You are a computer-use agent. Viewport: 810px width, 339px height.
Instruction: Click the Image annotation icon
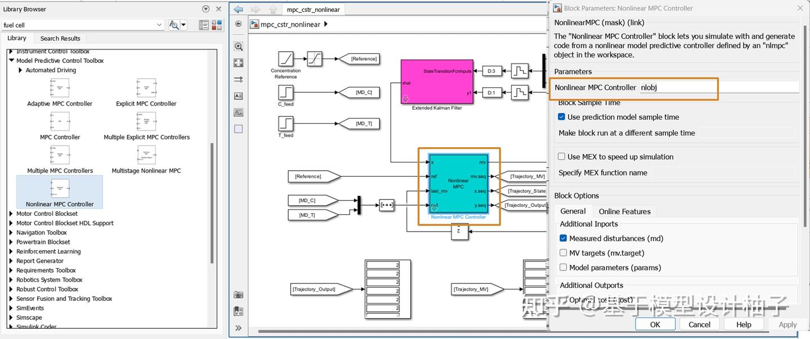pos(238,112)
